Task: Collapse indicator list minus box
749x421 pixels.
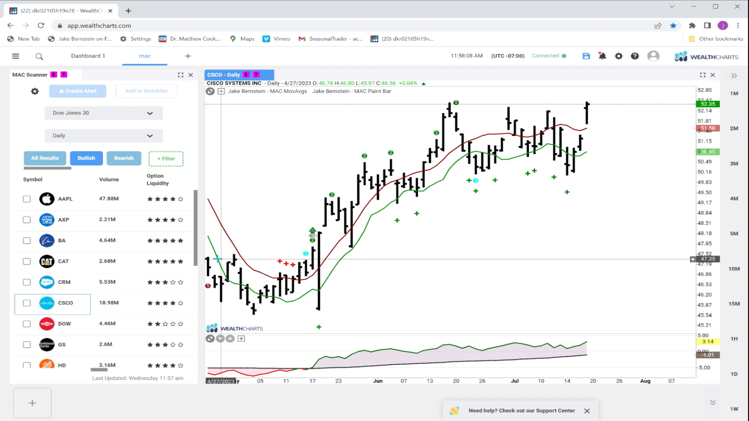Action: tap(221, 91)
